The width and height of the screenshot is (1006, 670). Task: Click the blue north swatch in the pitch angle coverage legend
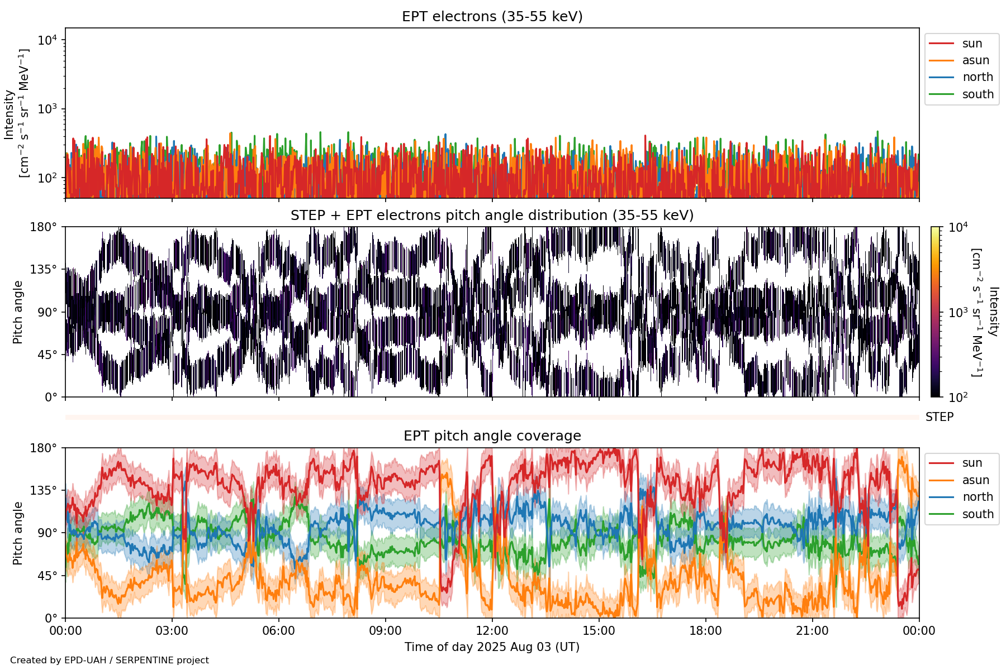coord(941,497)
